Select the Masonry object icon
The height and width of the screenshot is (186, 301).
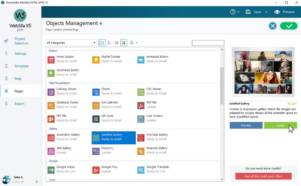96,151
